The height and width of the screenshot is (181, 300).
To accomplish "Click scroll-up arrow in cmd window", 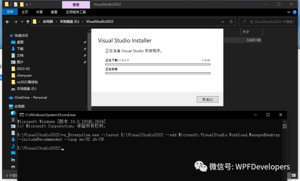I will [x=284, y=122].
